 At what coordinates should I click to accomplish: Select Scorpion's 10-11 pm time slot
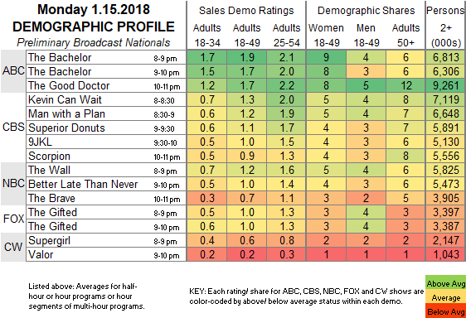click(x=167, y=157)
